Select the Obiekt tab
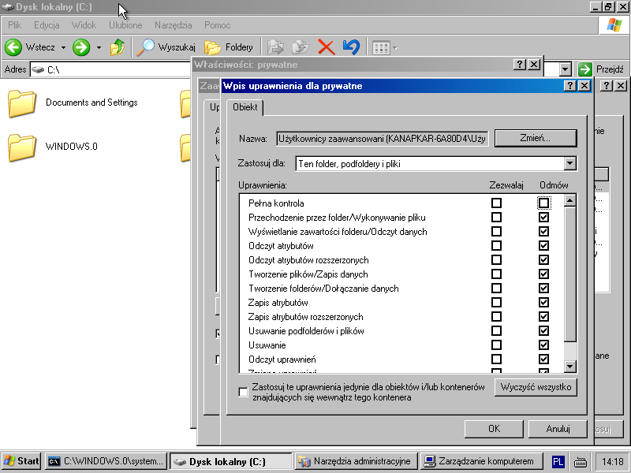The width and height of the screenshot is (631, 473). [245, 107]
